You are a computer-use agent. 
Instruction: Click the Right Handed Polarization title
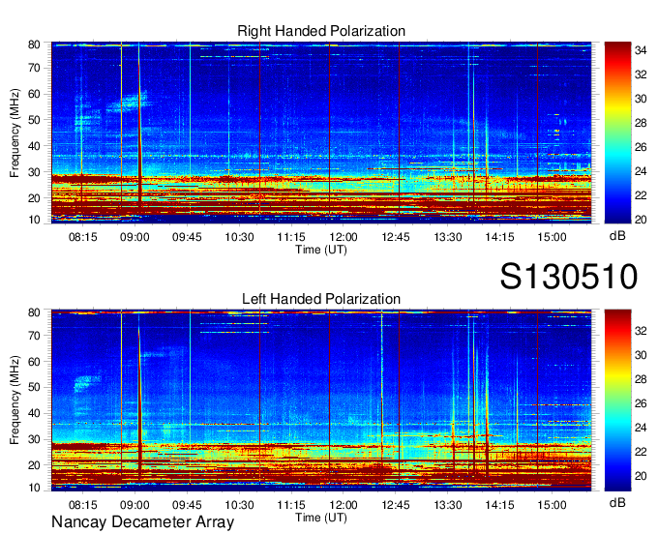pos(321,31)
